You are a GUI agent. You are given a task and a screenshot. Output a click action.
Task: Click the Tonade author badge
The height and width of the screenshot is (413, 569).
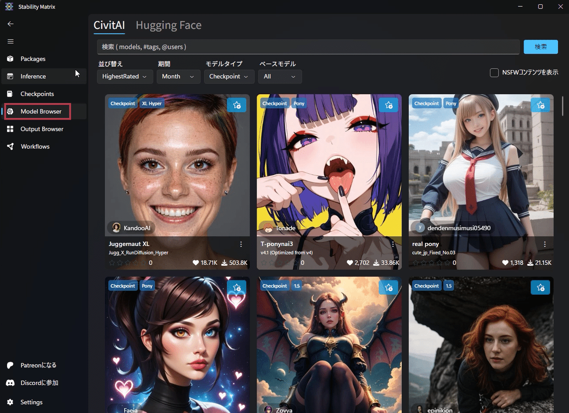(280, 228)
